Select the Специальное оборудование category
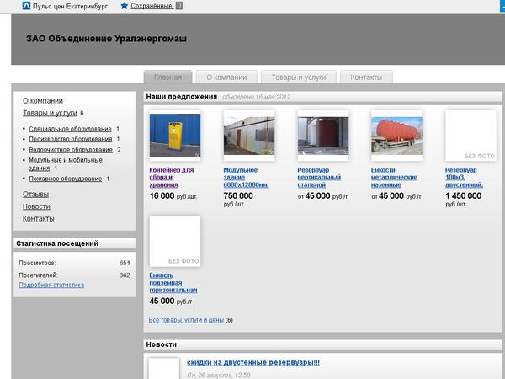505x379 pixels. point(70,129)
